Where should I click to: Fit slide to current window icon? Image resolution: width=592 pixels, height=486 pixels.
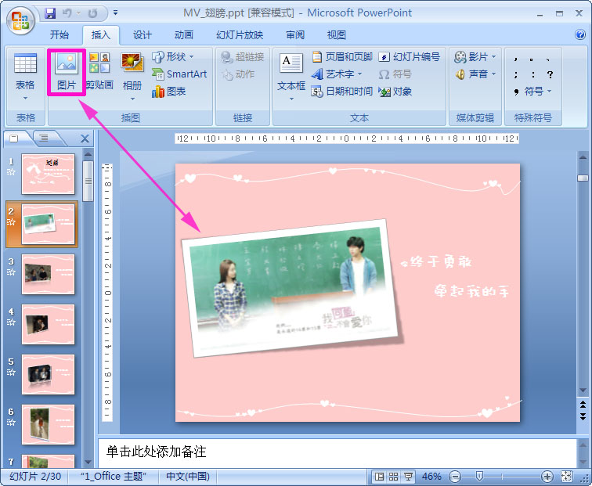(566, 477)
